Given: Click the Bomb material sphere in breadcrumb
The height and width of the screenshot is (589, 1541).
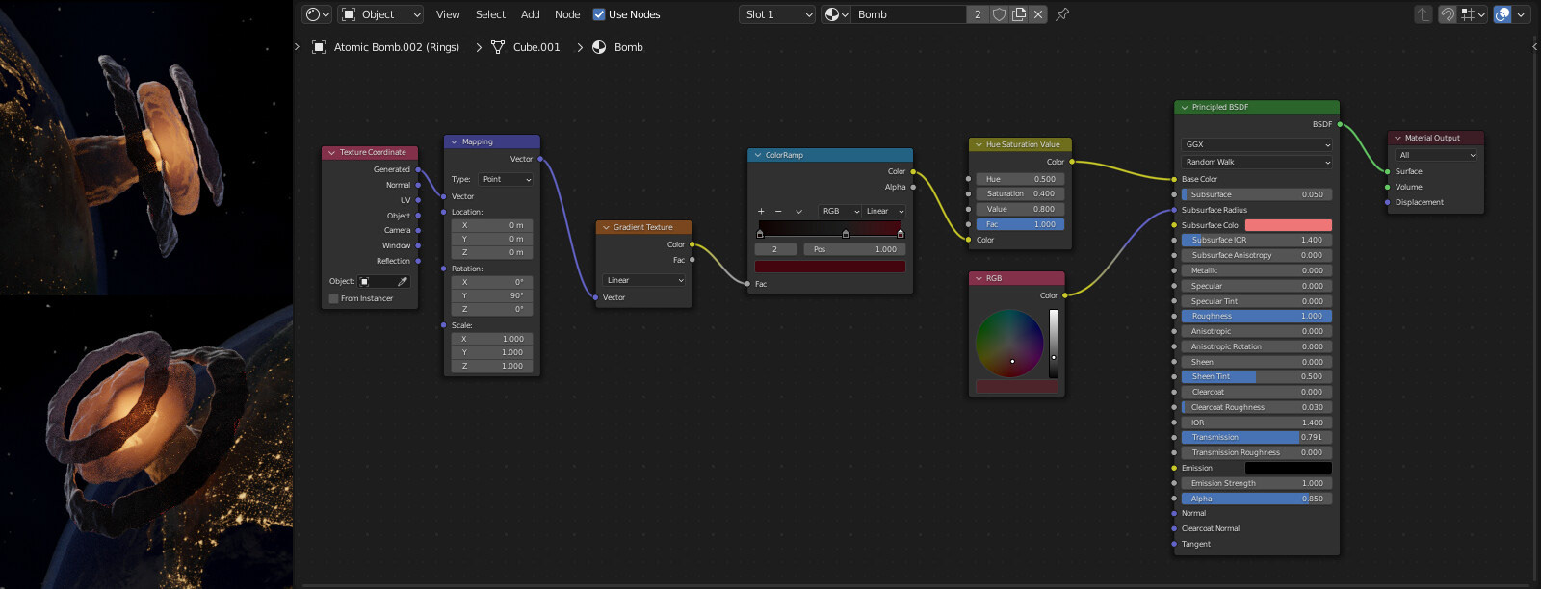Looking at the screenshot, I should click(599, 47).
